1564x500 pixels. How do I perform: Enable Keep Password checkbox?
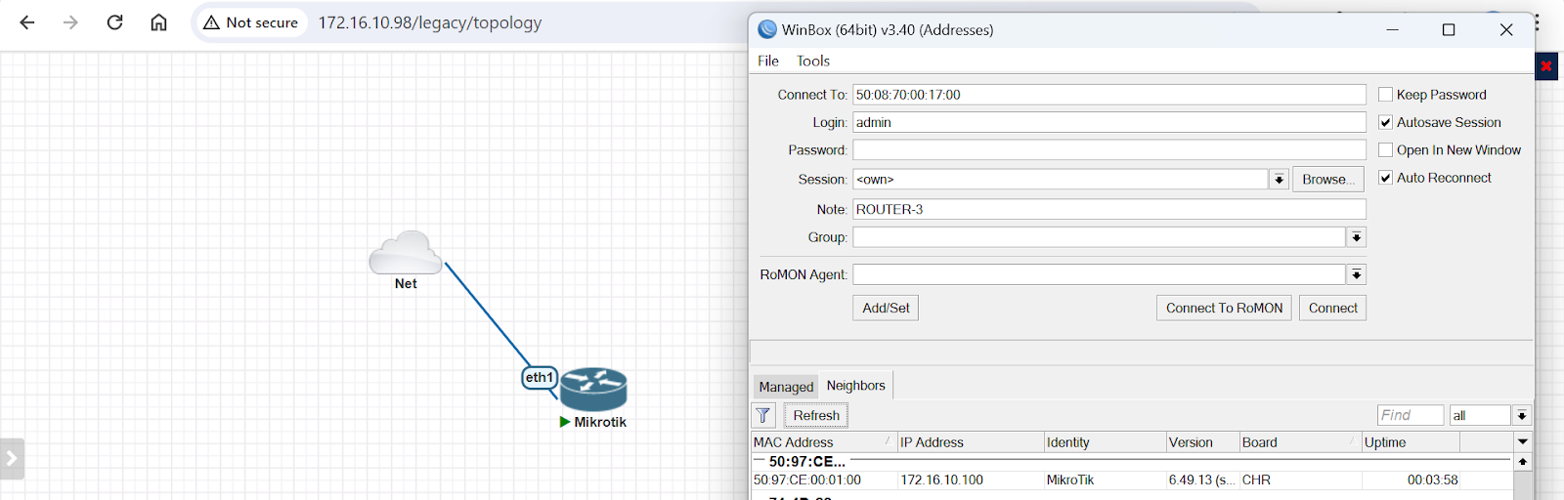click(1385, 95)
